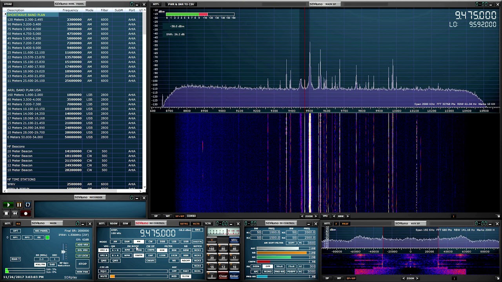Open the Mode column header
The height and width of the screenshot is (282, 502).
coord(89,10)
